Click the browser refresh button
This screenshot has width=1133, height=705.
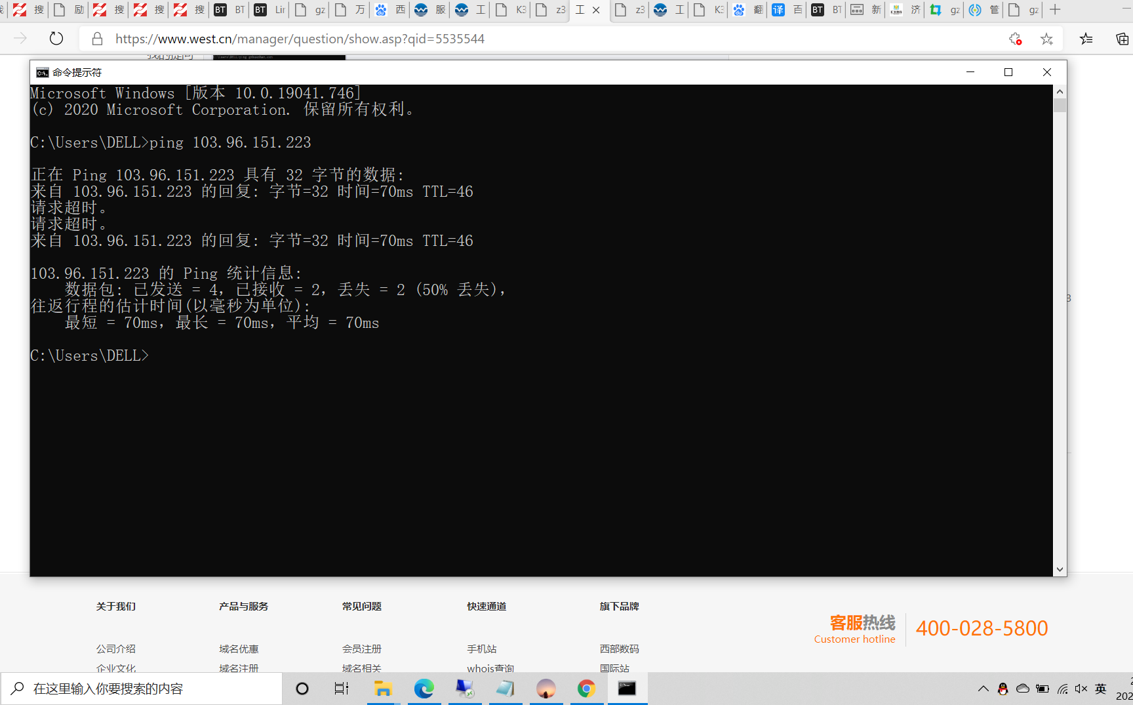pyautogui.click(x=56, y=39)
